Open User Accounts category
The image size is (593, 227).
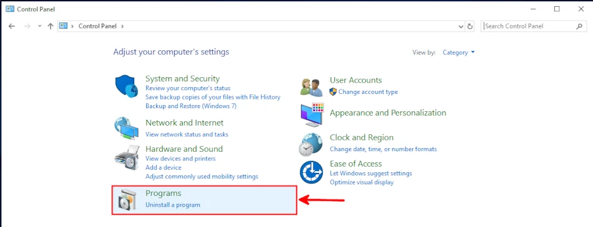pyautogui.click(x=356, y=80)
